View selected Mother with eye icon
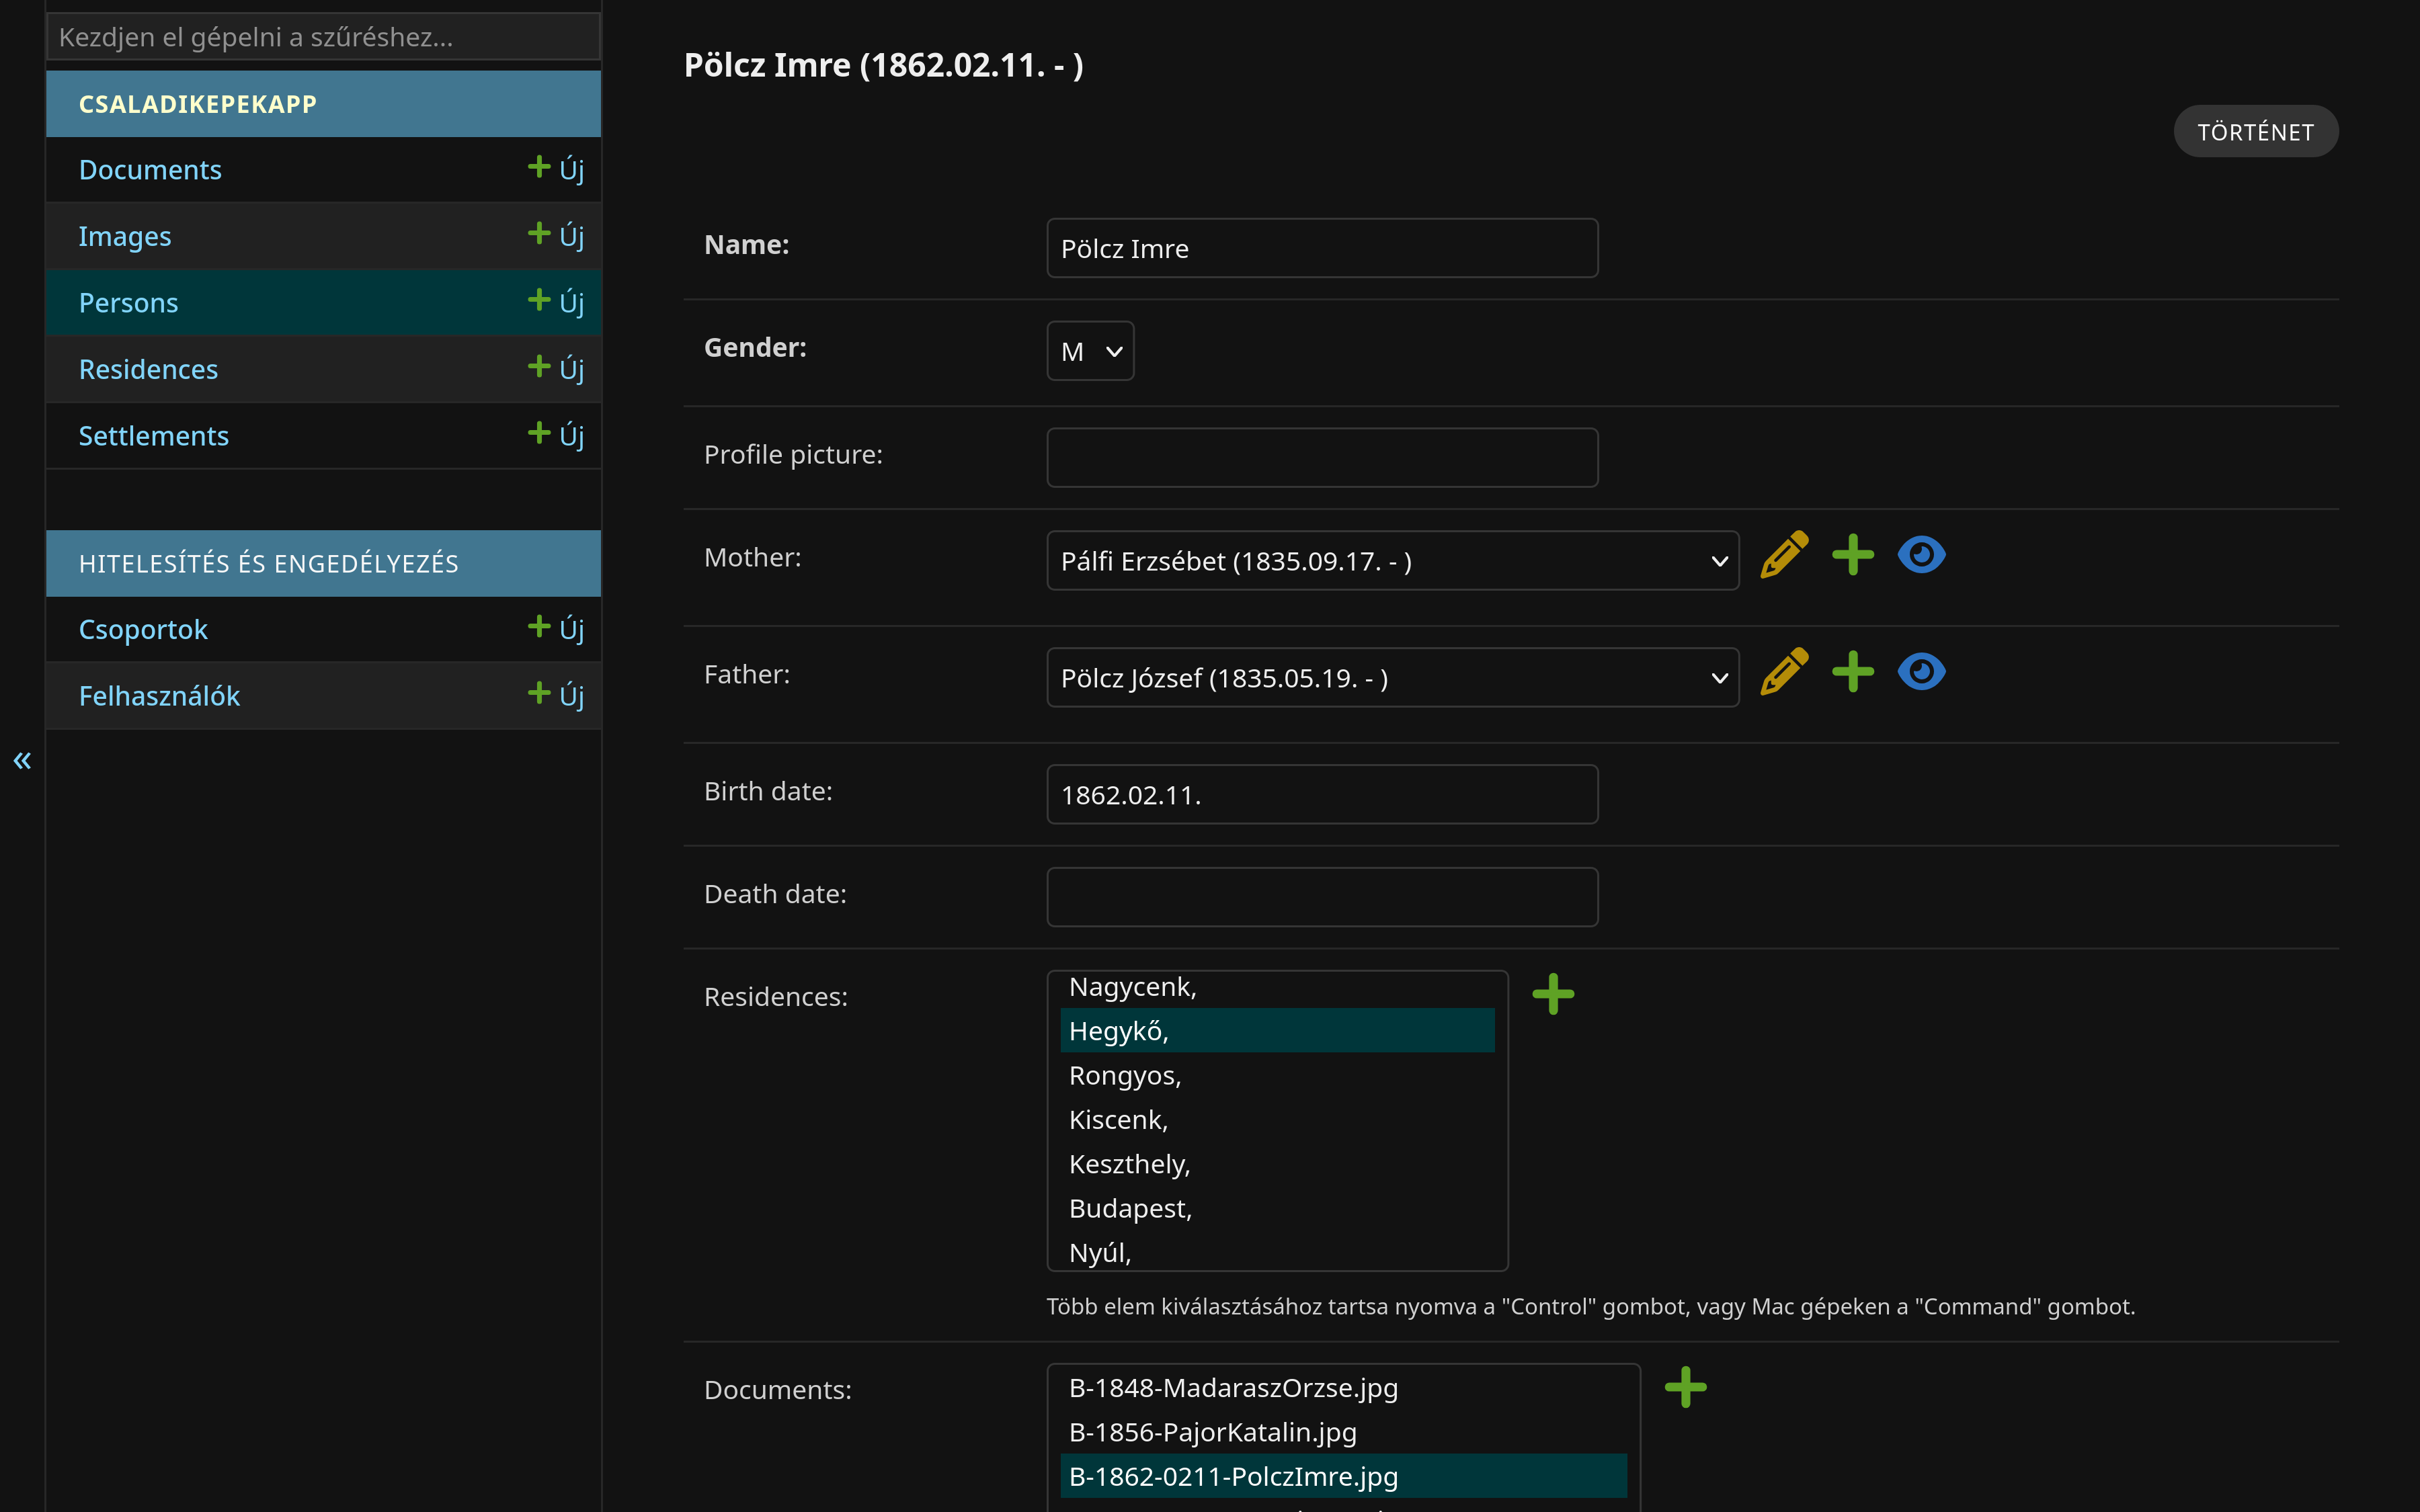 point(1921,555)
